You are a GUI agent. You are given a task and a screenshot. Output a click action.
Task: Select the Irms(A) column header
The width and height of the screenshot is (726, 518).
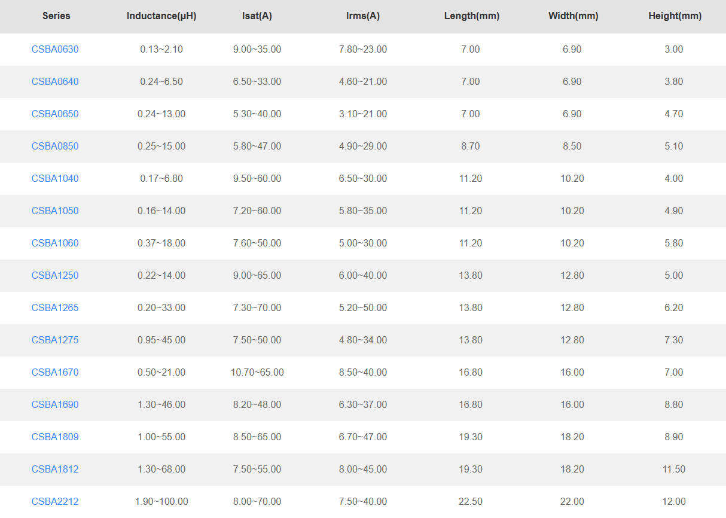363,16
